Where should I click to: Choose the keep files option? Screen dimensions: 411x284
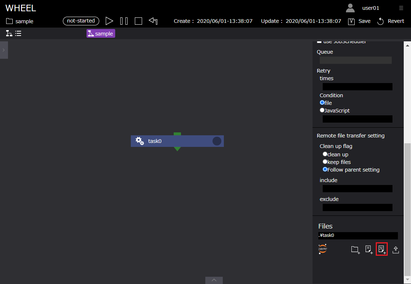coord(325,162)
